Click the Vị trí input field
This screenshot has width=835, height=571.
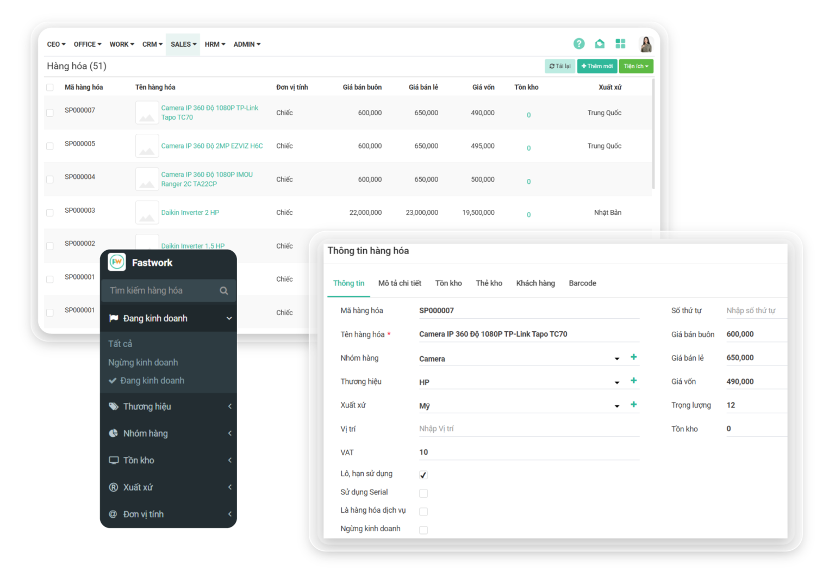tap(527, 429)
